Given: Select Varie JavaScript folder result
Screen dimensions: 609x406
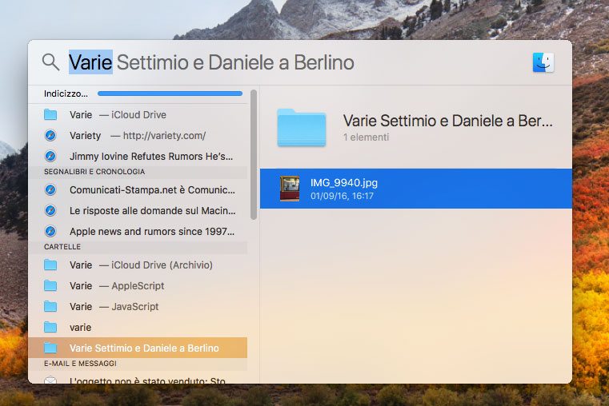Looking at the screenshot, I should click(x=114, y=306).
